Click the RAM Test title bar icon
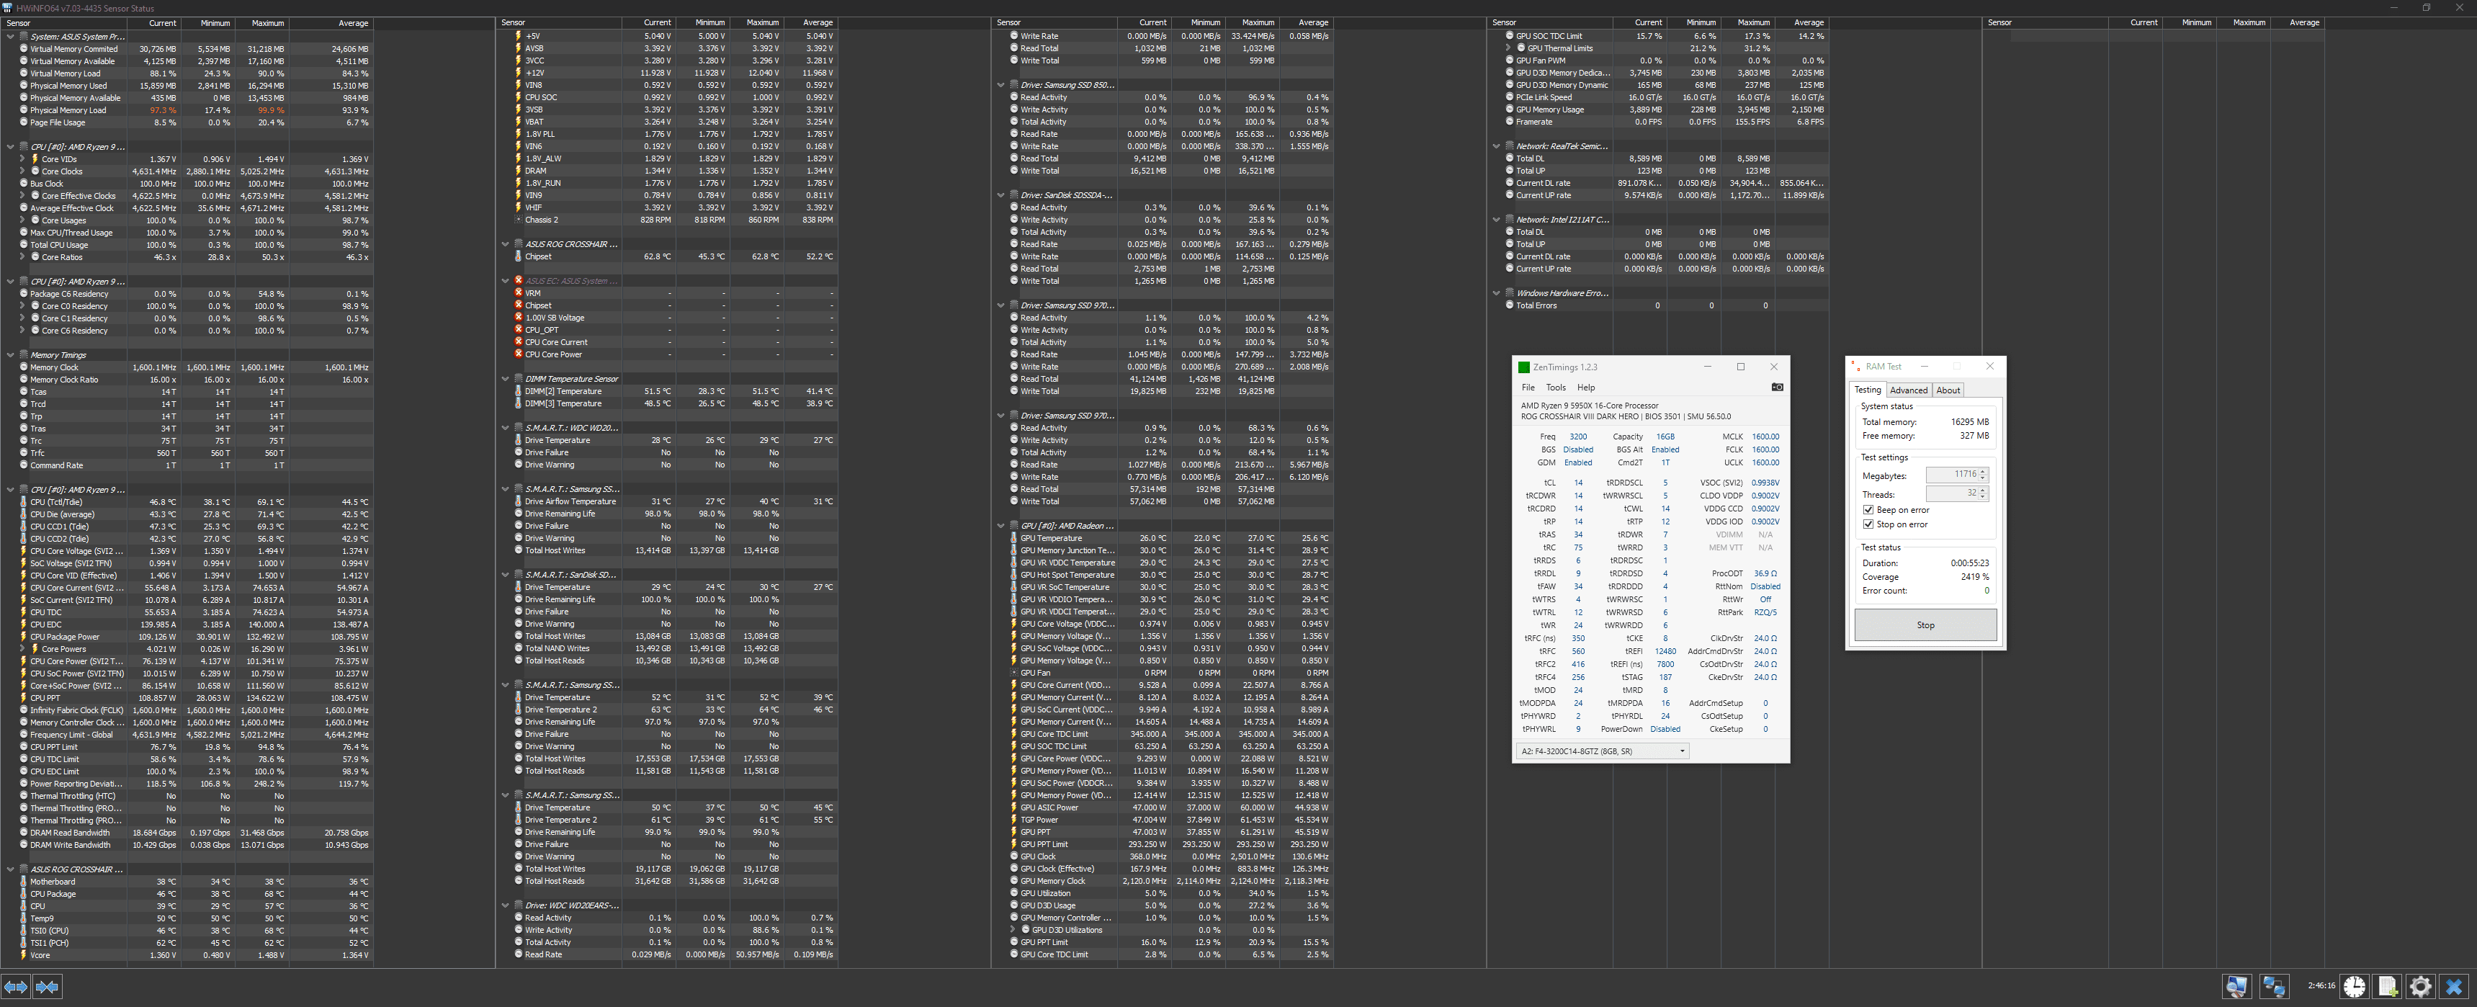 tap(1856, 367)
